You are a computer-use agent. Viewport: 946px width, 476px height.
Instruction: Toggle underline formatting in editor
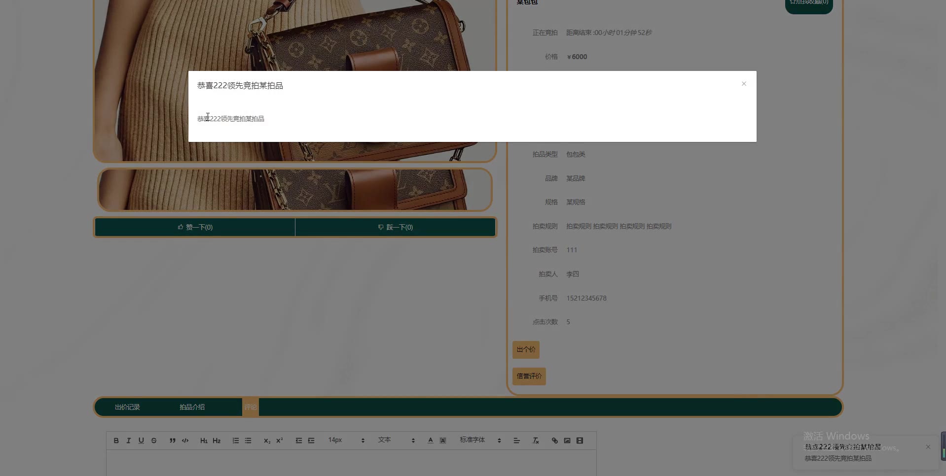[141, 441]
